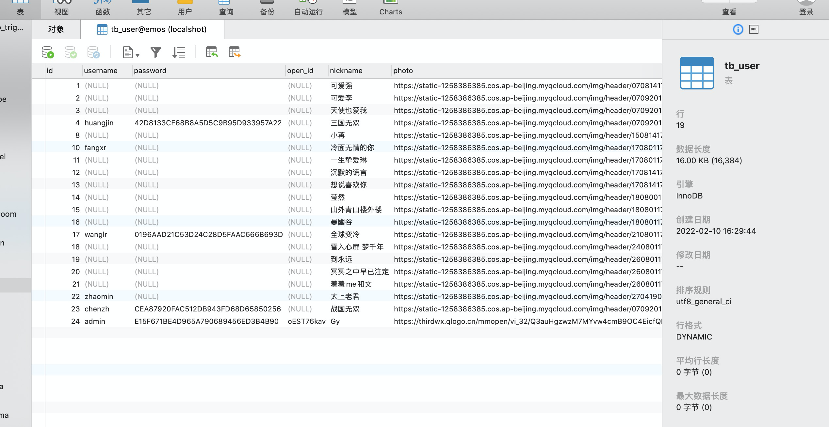Select the huangjin username cell

click(x=107, y=123)
